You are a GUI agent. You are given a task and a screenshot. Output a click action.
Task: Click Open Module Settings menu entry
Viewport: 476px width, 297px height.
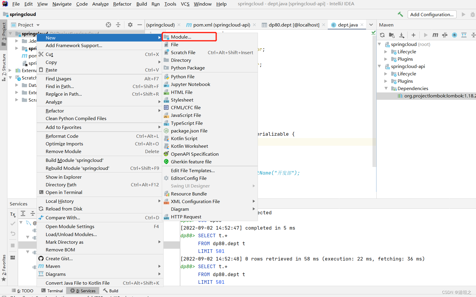pos(100,226)
